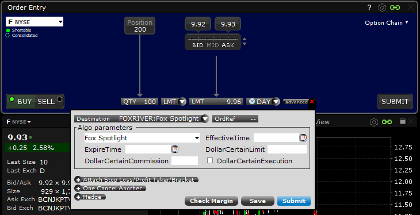420x215 pixels.
Task: Close advanced panel with red X
Action: tap(312, 102)
